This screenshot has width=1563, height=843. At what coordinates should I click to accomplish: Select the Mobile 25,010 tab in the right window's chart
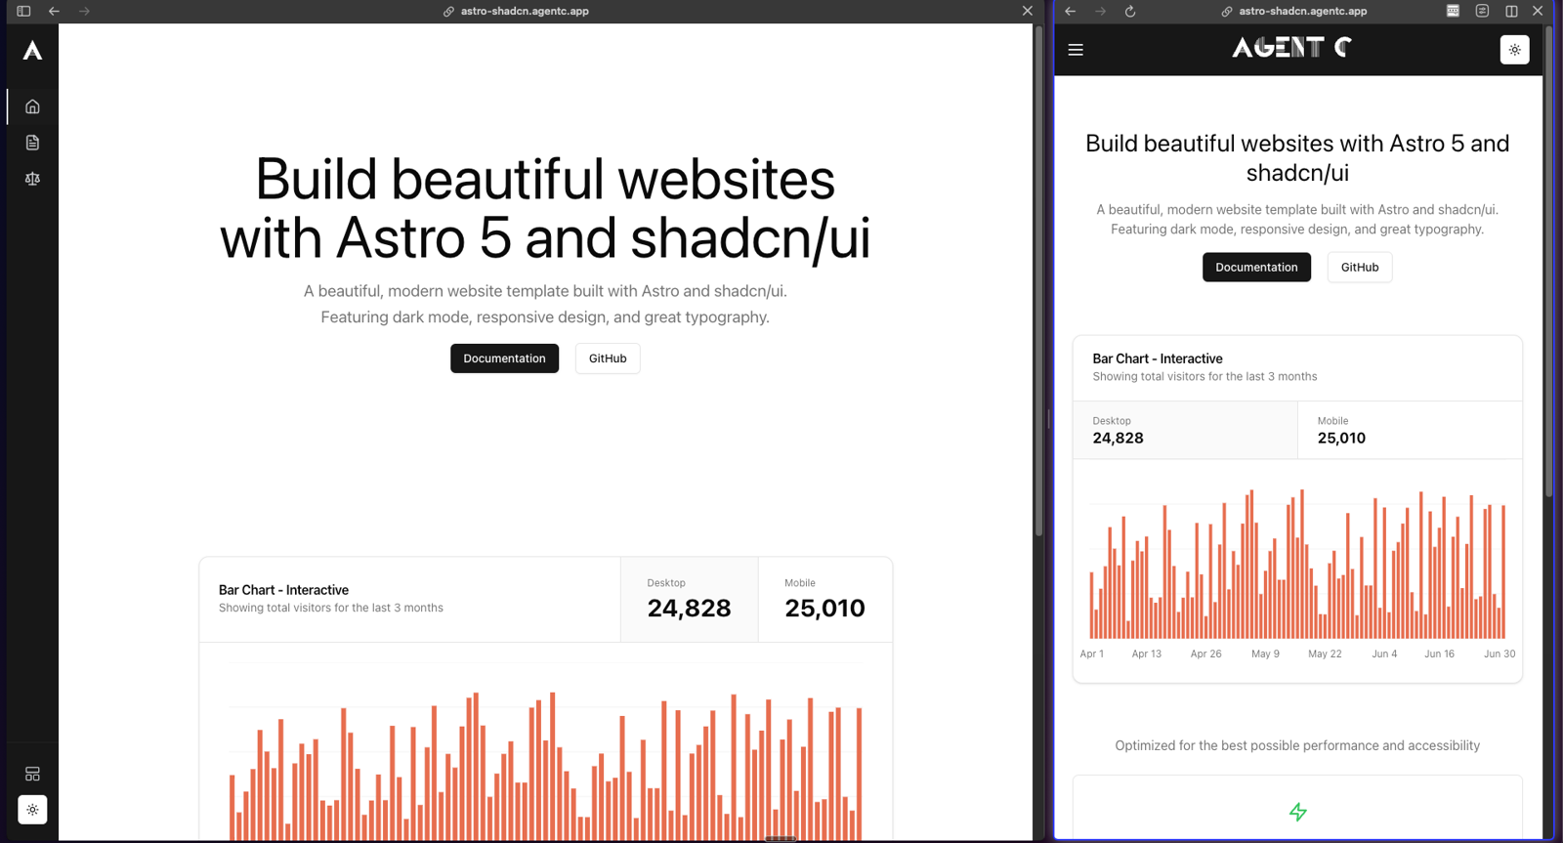pyautogui.click(x=1410, y=430)
